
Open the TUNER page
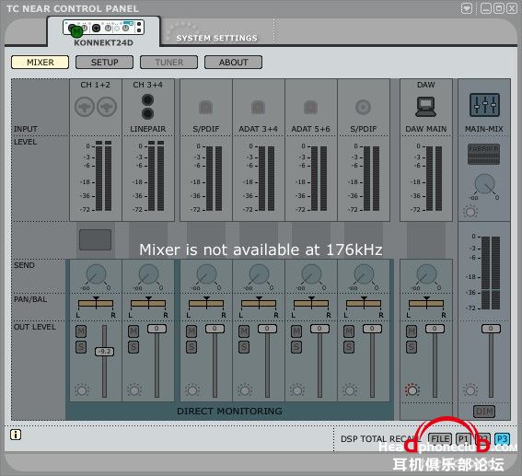pyautogui.click(x=168, y=63)
